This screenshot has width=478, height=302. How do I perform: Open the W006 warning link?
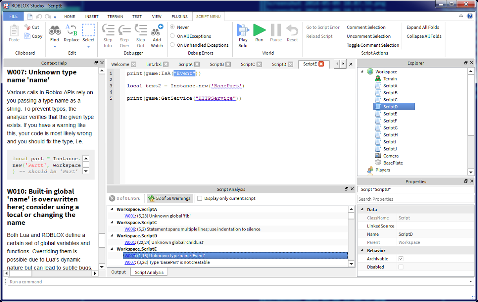point(130,229)
